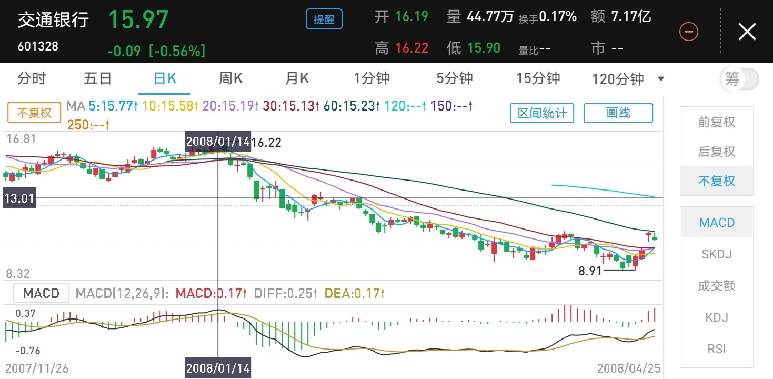This screenshot has height=379, width=773.
Task: Select KDJ indicator
Action: pyautogui.click(x=717, y=317)
